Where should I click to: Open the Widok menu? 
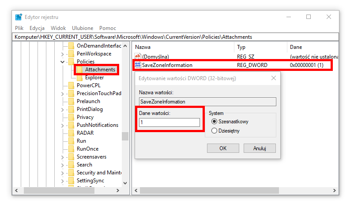58,28
